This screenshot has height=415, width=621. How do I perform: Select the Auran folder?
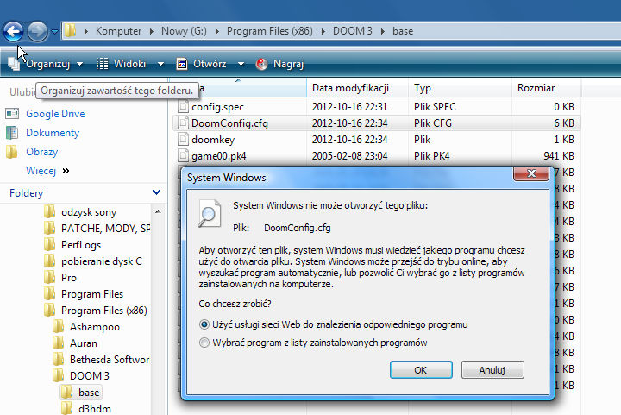pos(83,343)
